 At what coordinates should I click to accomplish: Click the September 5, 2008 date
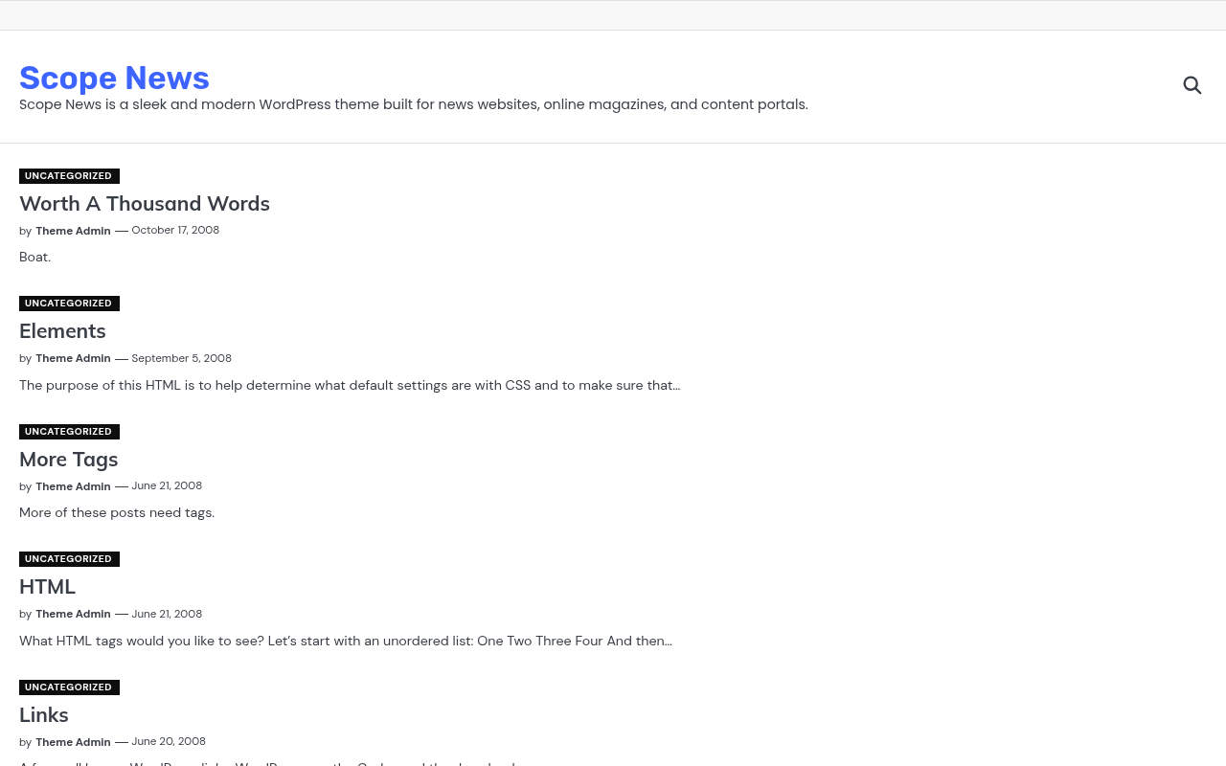coord(181,358)
